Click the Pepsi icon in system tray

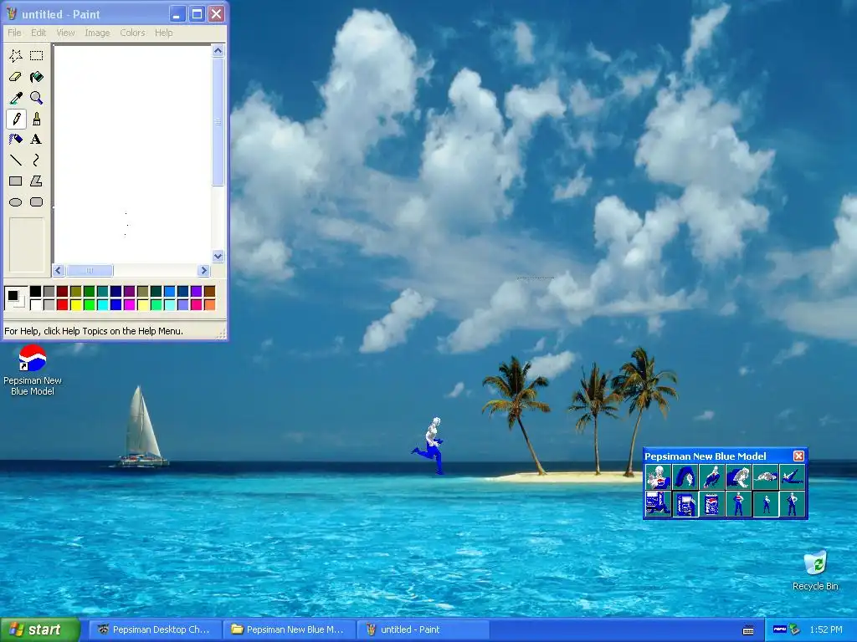[779, 629]
